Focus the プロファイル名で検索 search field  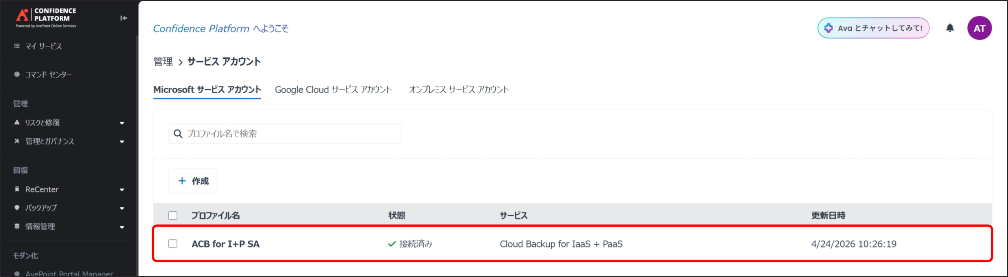(x=291, y=134)
